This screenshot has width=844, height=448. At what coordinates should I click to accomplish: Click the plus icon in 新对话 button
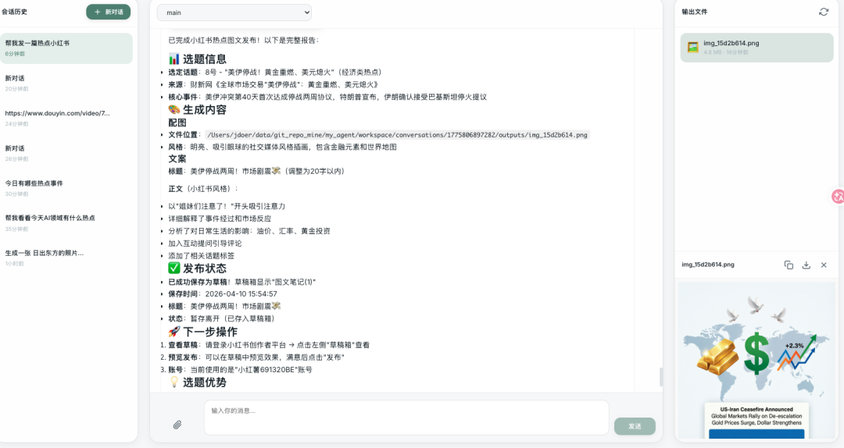tap(97, 12)
